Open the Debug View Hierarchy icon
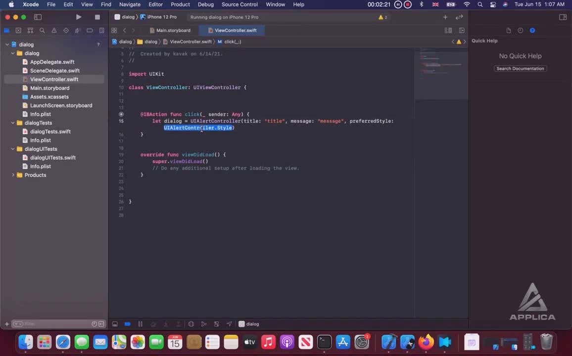 click(x=191, y=324)
